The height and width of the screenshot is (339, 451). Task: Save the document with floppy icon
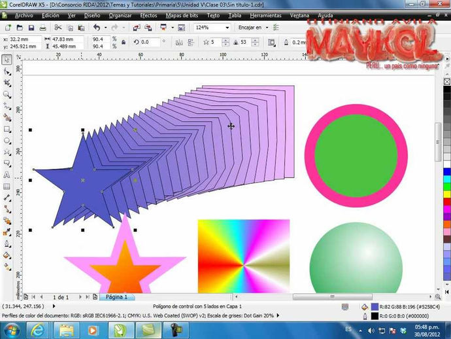click(x=31, y=27)
